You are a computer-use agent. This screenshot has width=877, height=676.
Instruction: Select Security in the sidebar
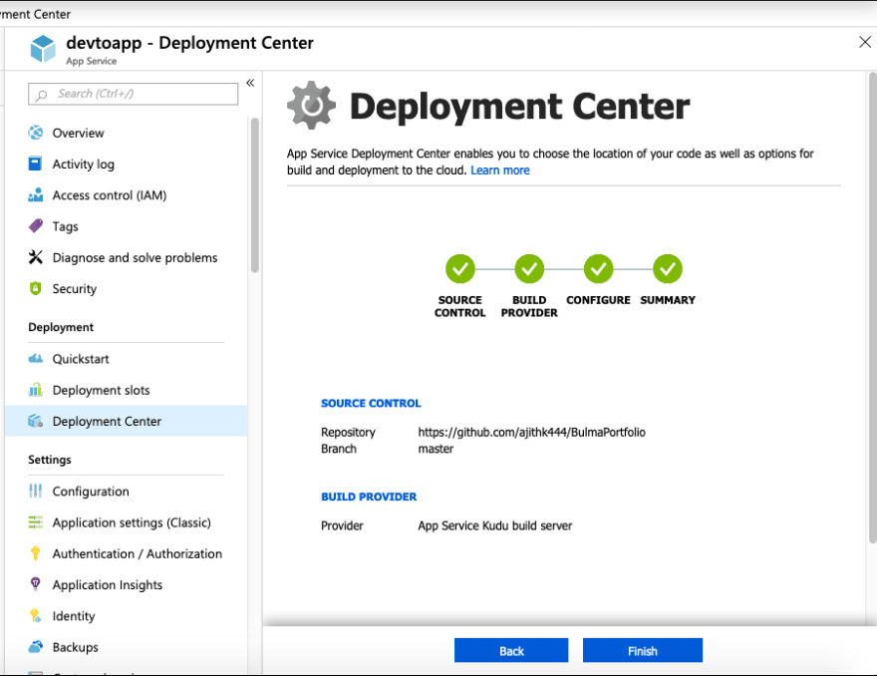pyautogui.click(x=126, y=289)
